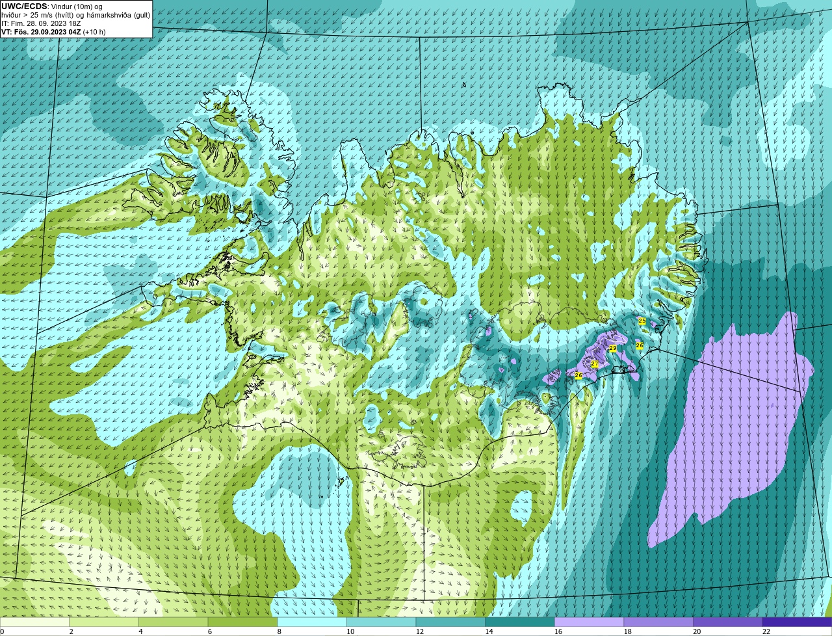
Task: Click the legend scale number 14
Action: pyautogui.click(x=489, y=631)
